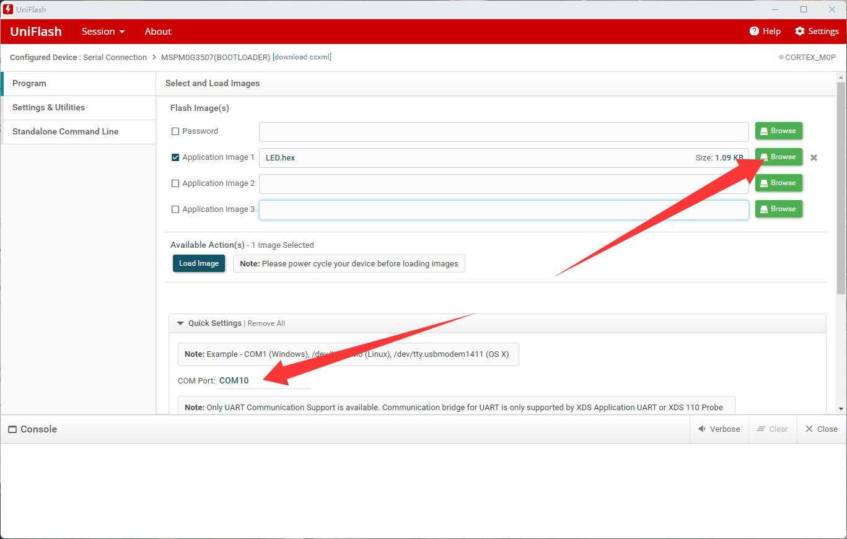Browse for Application Image 3 file
The width and height of the screenshot is (847, 539).
[x=778, y=209]
